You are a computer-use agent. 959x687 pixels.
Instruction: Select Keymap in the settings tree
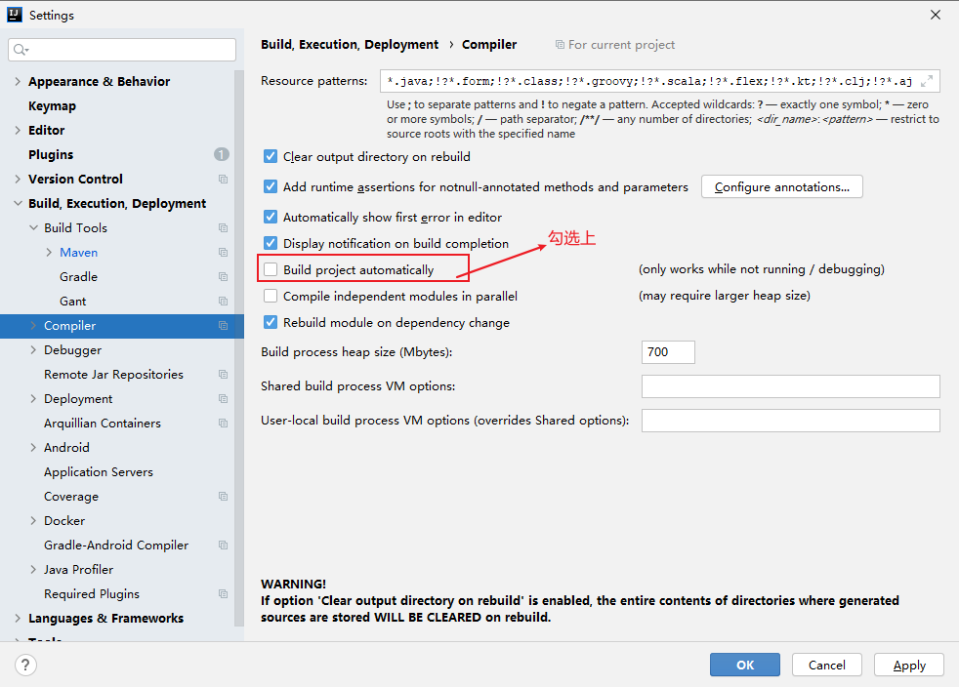[x=52, y=106]
